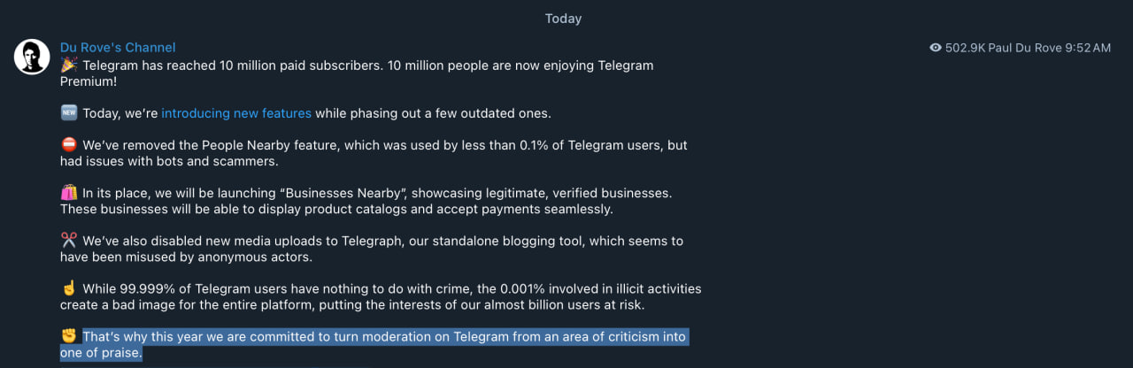Screen dimensions: 1133x368
Task: Click the highlighted moderation commitment text
Action: pos(384,337)
